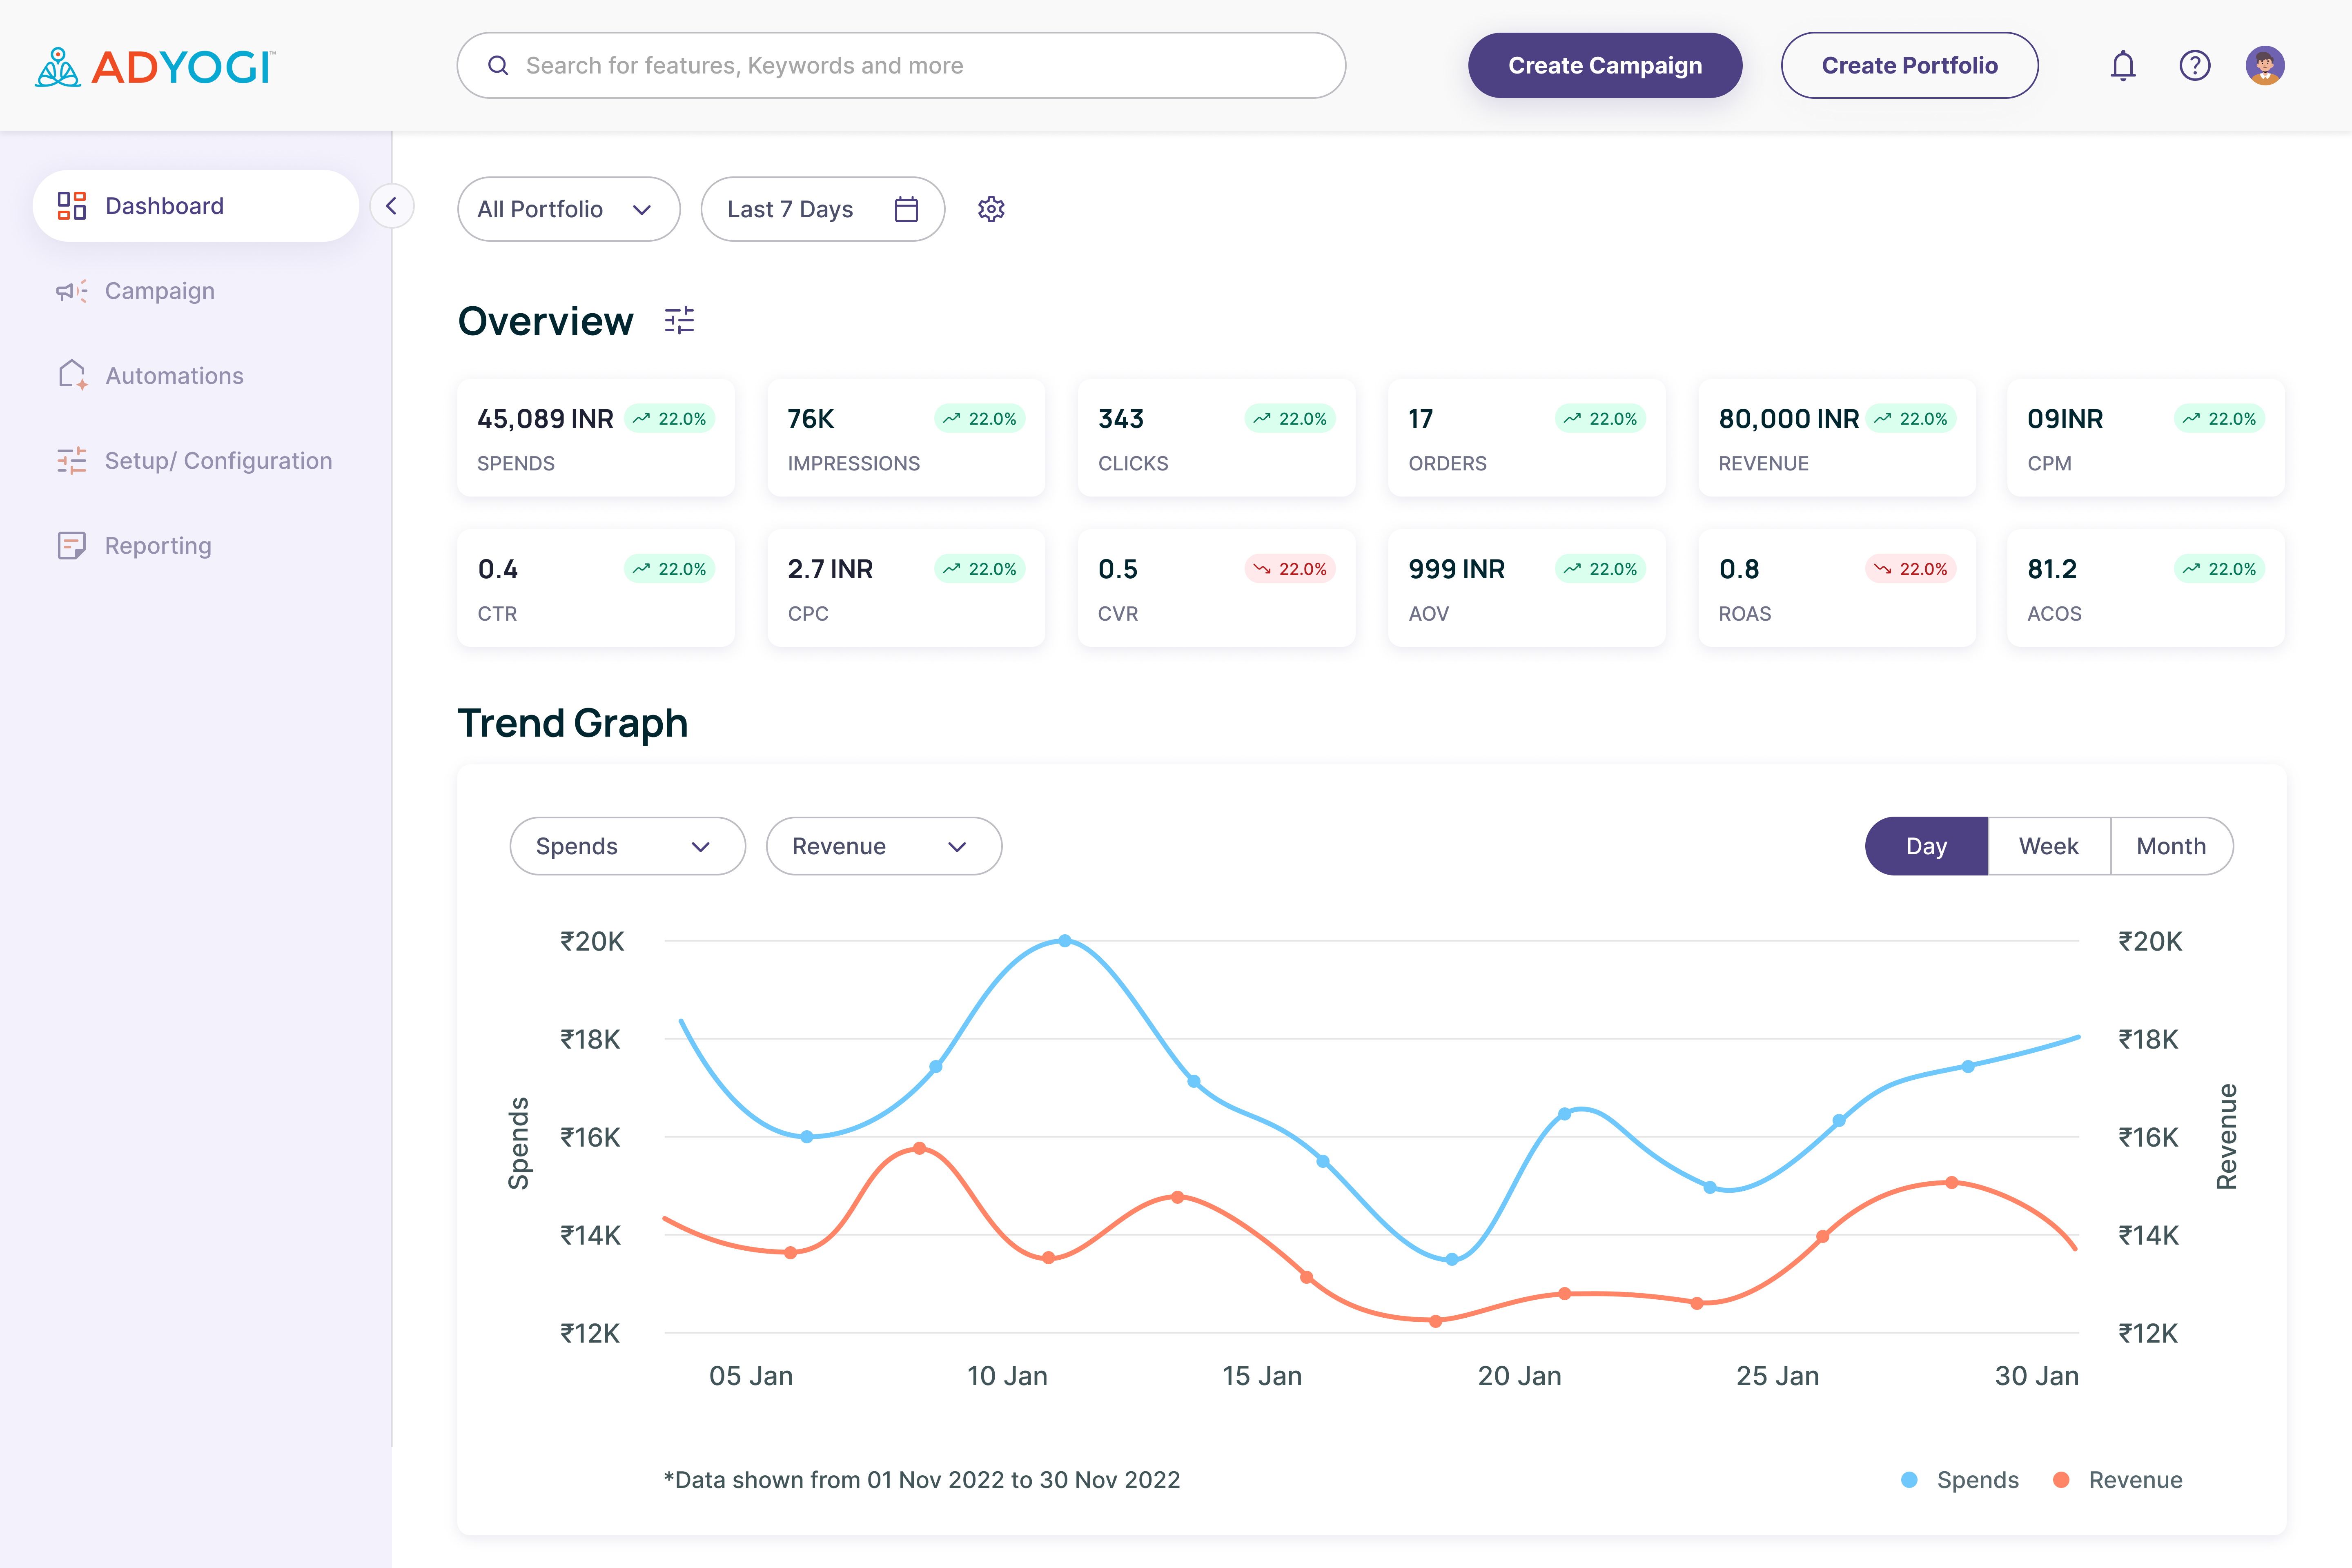Click the CVR downward trend badge

(1289, 569)
